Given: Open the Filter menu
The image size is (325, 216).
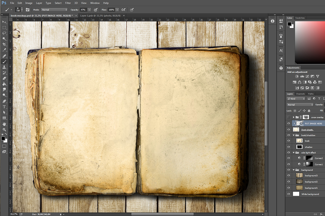Looking at the screenshot, I should point(68,3).
